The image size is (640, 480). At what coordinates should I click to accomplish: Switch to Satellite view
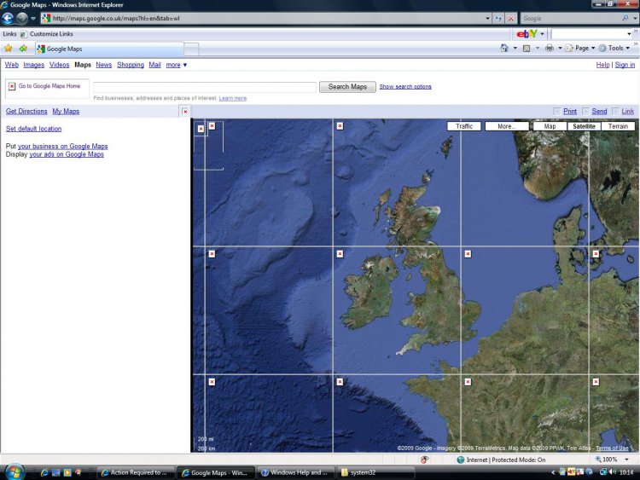click(x=584, y=126)
